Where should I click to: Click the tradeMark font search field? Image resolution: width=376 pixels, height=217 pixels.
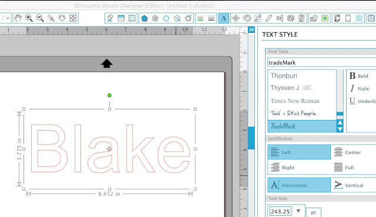click(x=321, y=63)
